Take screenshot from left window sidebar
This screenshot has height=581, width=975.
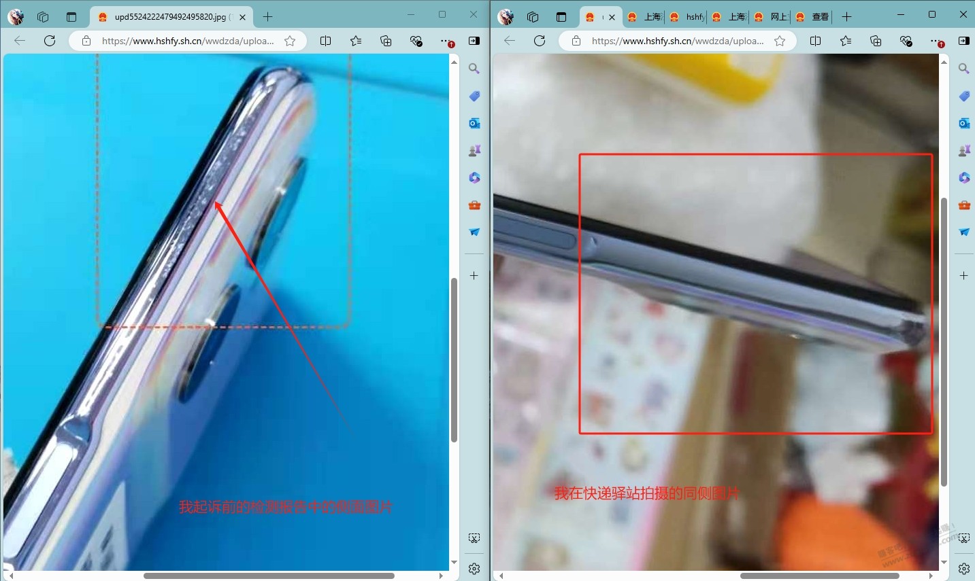pos(474,538)
